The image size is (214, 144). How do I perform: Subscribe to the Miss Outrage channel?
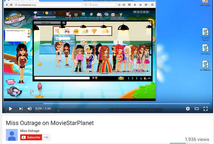tap(31, 137)
